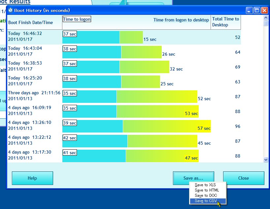Choose Save to HTML option

(x=207, y=190)
